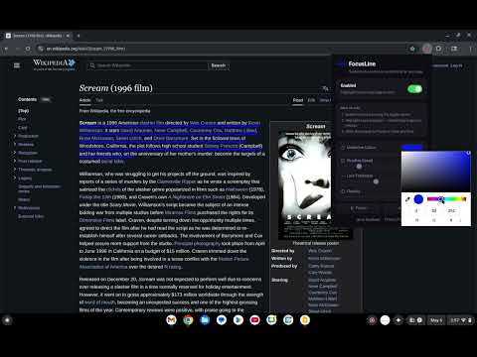Click the address bar URL
Viewport: 477px width, 357px height.
85,49
